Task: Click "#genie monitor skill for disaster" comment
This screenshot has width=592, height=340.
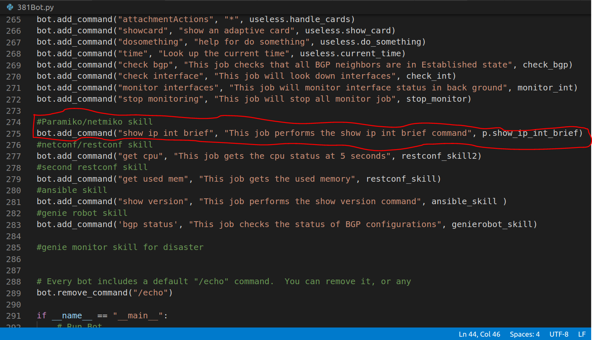Action: point(120,247)
